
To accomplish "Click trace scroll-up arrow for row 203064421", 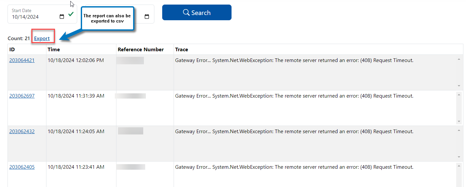I will [459, 59].
